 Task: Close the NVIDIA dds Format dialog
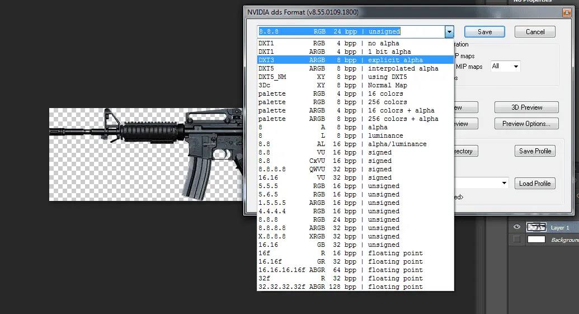coord(567,12)
